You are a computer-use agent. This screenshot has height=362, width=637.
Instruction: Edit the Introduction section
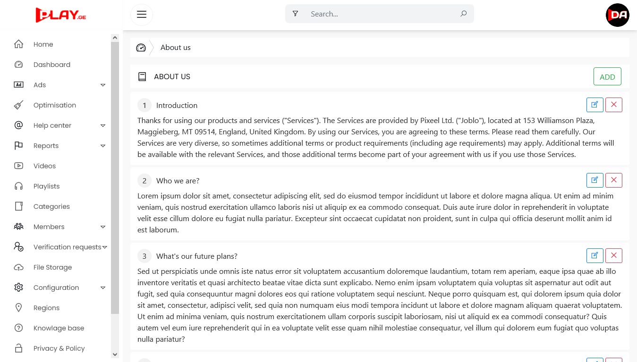click(x=595, y=105)
